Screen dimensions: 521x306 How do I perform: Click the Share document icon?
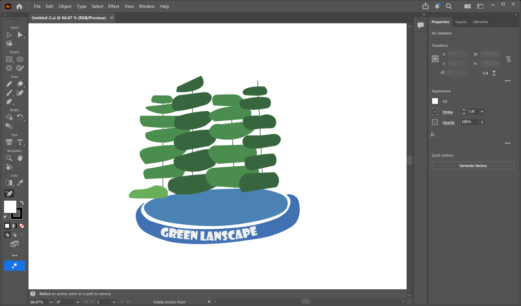426,6
